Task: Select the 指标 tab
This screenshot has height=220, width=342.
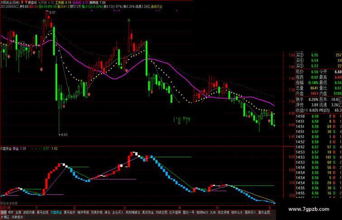Action: [4, 212]
